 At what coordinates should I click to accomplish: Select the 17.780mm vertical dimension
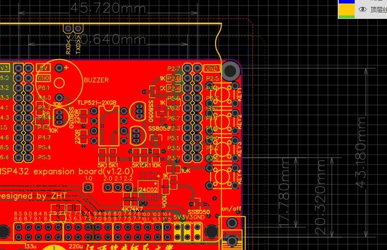click(284, 192)
